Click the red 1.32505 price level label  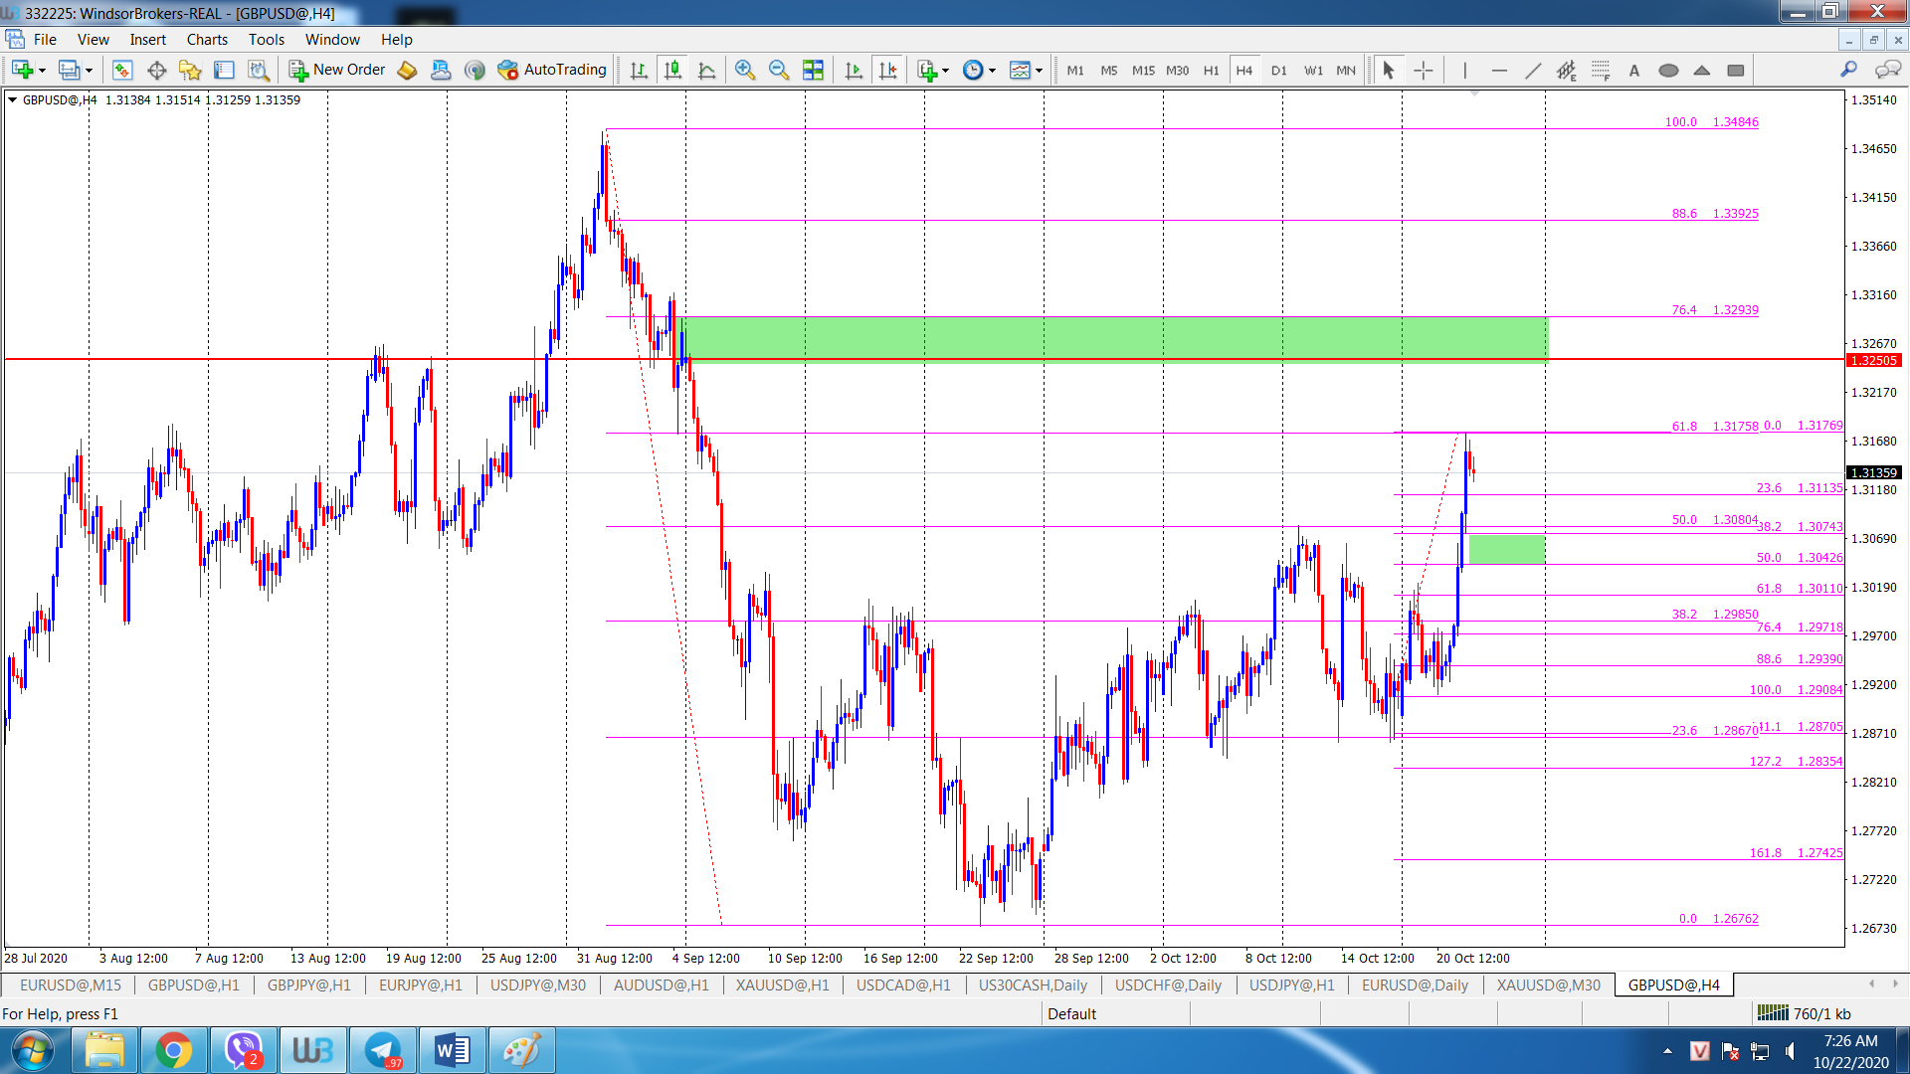(x=1874, y=361)
